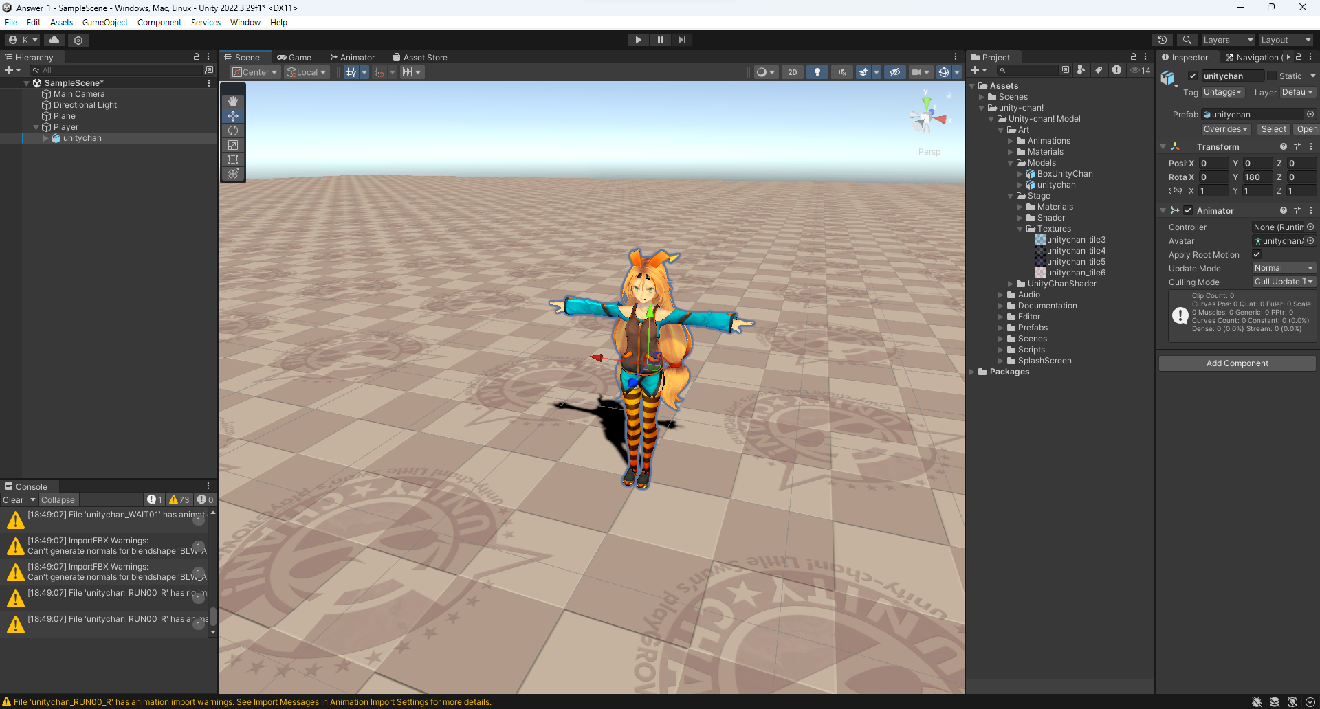Filter Project assets by import log type

1116,70
